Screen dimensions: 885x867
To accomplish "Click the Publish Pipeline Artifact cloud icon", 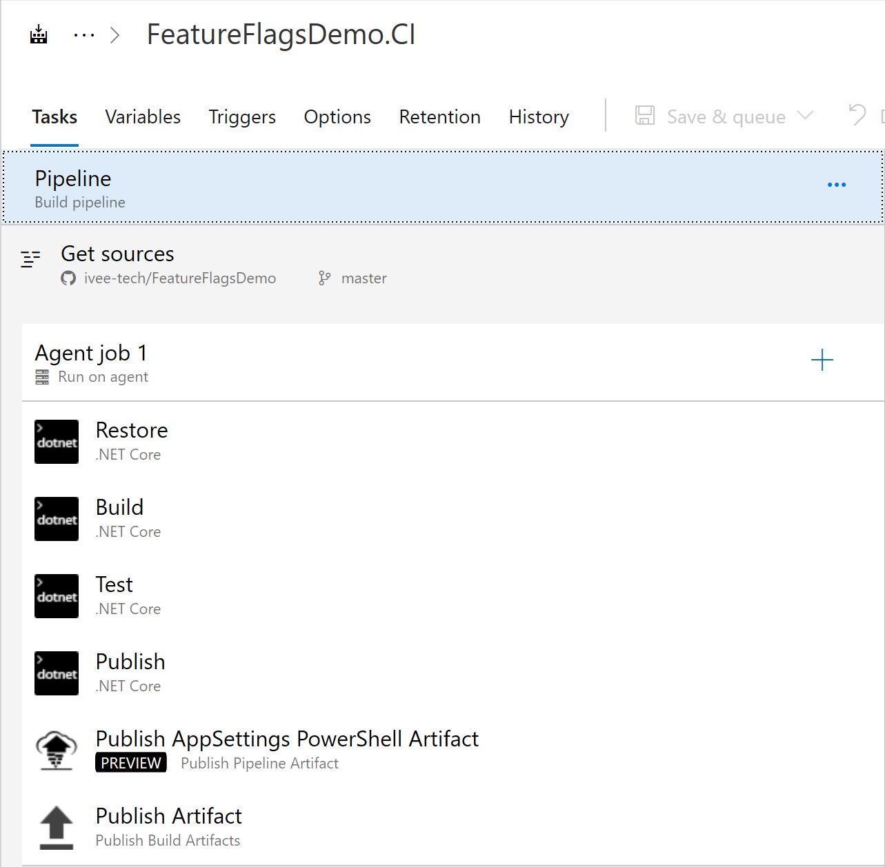I will (57, 751).
